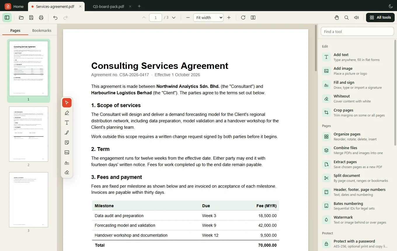Image resolution: width=397 pixels, height=251 pixels.
Task: Go to the previous page arrow
Action: tap(144, 18)
